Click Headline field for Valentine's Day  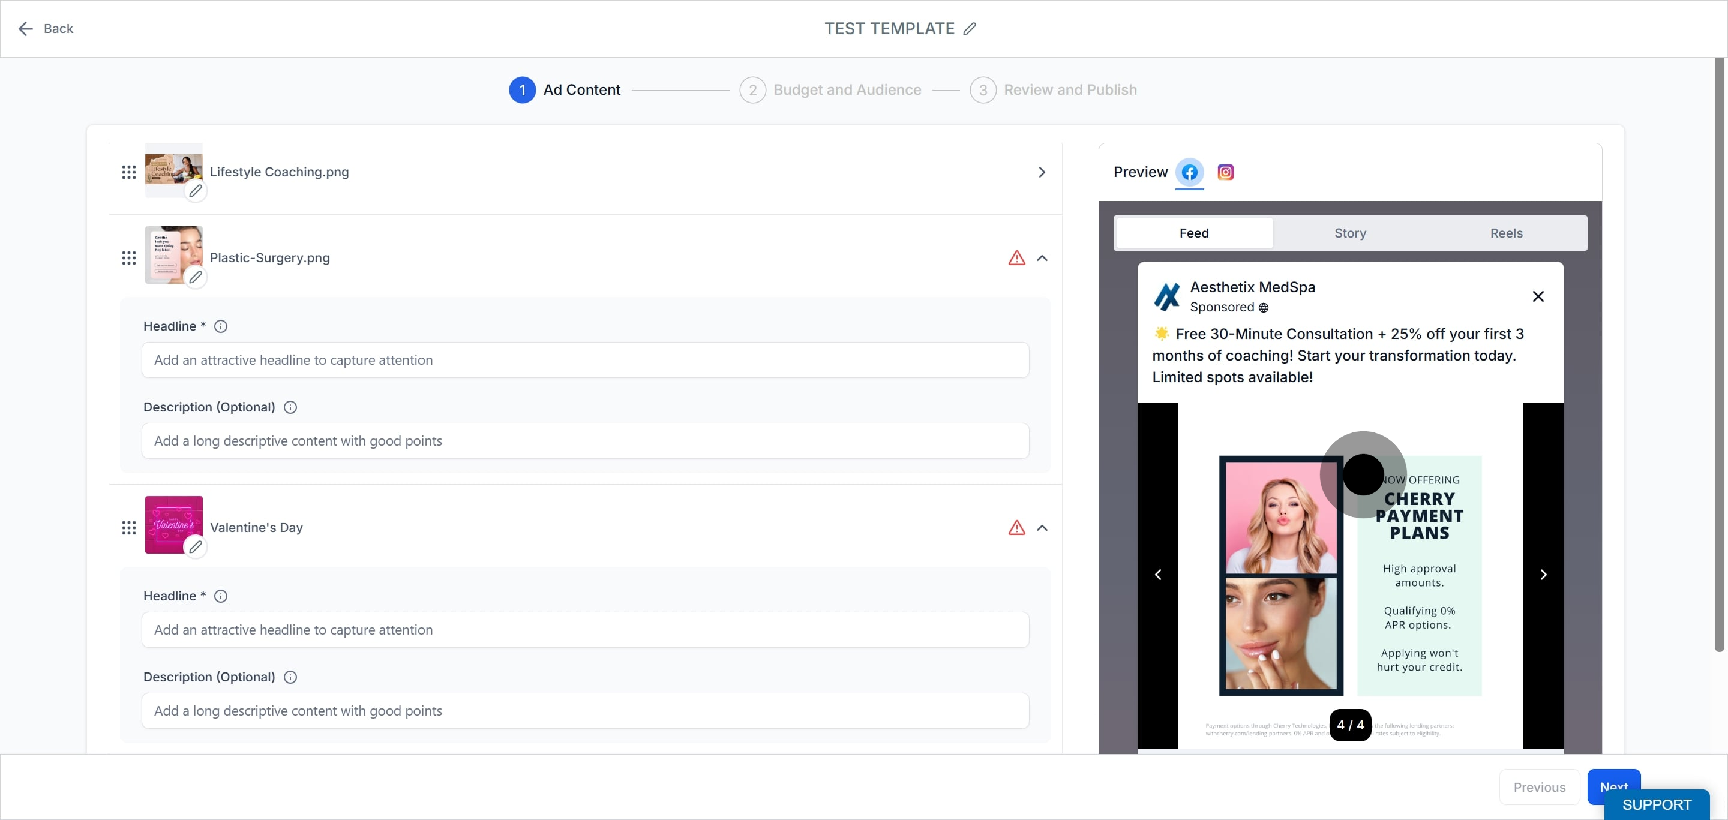pyautogui.click(x=585, y=630)
